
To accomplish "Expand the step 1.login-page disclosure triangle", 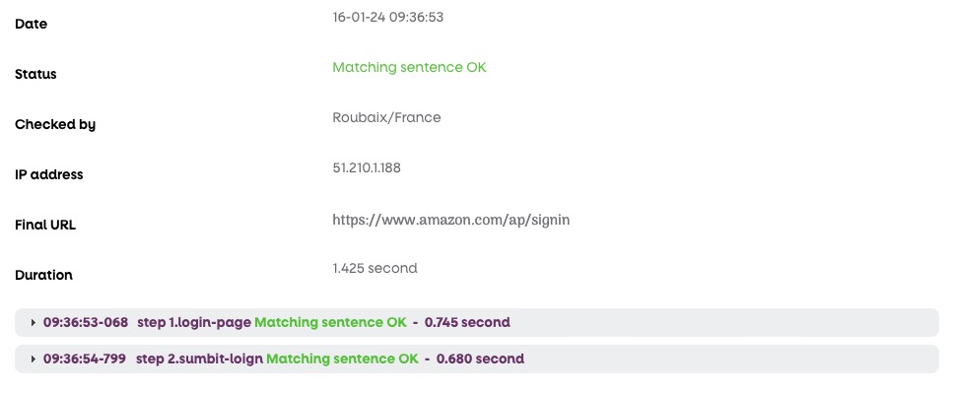I will (34, 322).
